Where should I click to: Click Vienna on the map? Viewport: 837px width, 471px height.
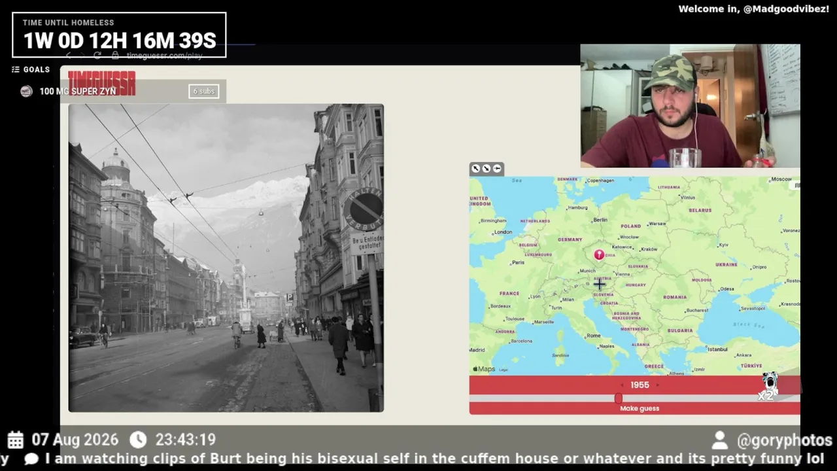pyautogui.click(x=622, y=274)
